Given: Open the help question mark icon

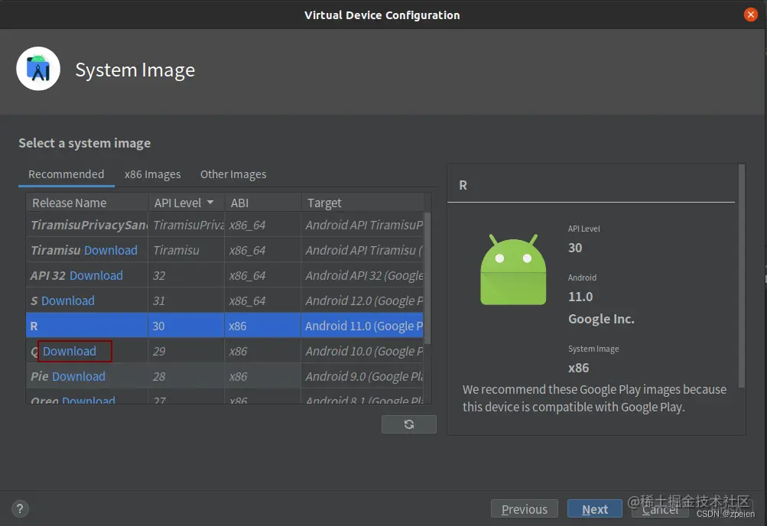Looking at the screenshot, I should [x=20, y=508].
